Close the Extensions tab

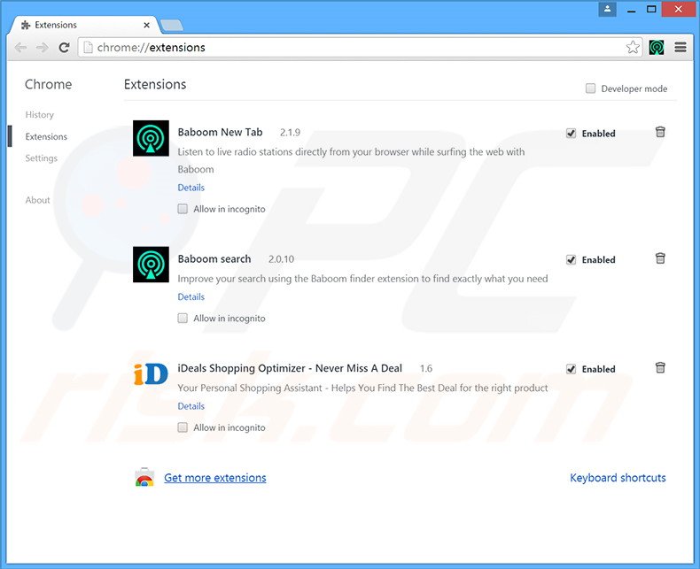146,26
